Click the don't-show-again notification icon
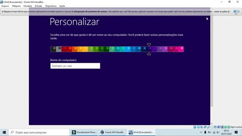This screenshot has width=242, height=136. point(238,11)
